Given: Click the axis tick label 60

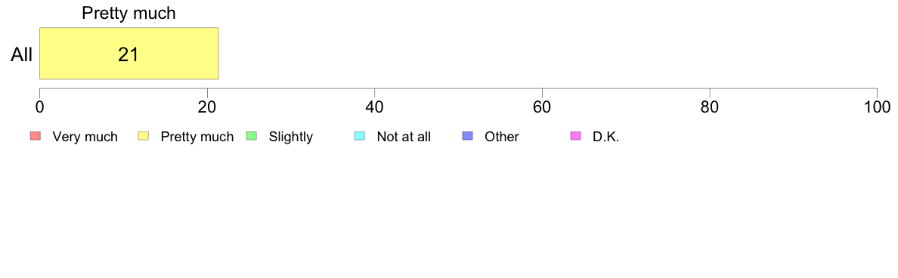Looking at the screenshot, I should [x=542, y=107].
